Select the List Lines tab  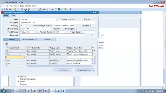point(11,40)
